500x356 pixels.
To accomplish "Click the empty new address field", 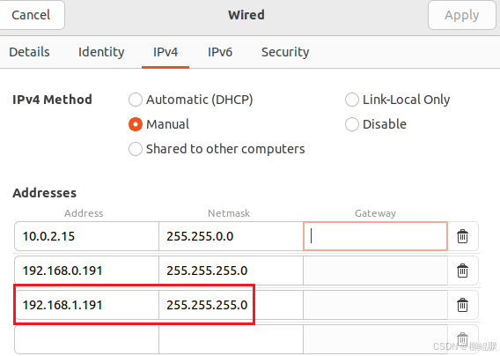I will (x=87, y=339).
